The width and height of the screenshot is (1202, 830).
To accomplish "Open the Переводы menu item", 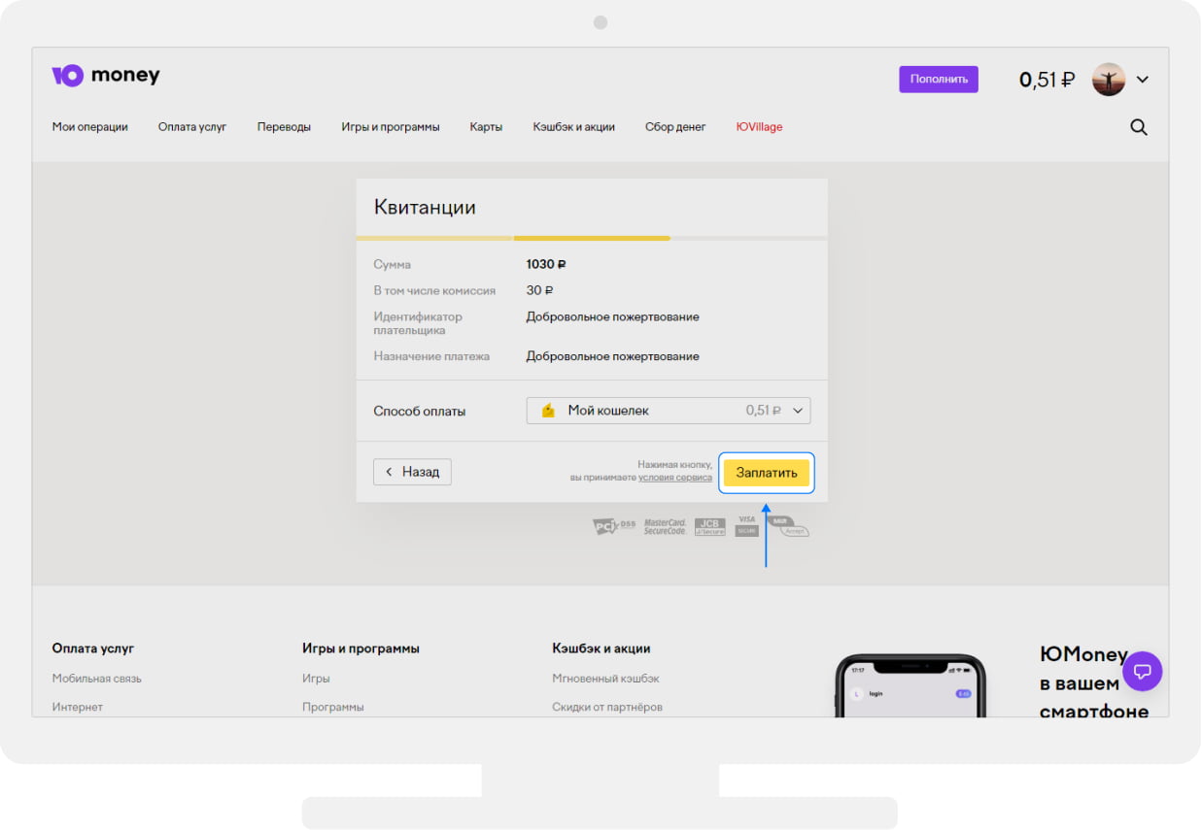I will (x=284, y=127).
